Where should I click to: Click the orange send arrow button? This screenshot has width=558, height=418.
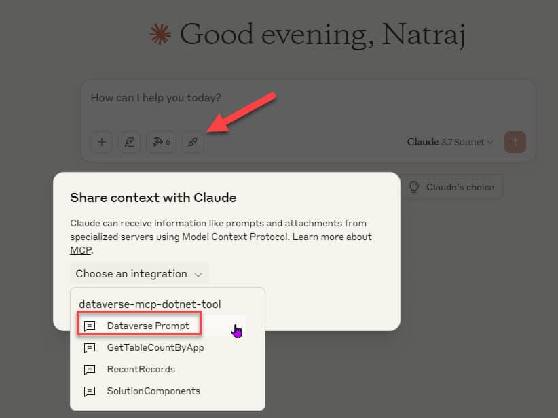point(515,142)
